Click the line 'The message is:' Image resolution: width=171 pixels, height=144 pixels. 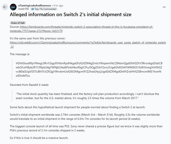point(20,54)
